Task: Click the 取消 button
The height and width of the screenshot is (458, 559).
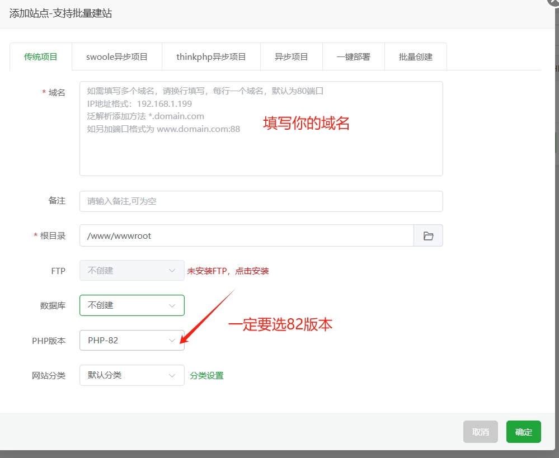Action: pyautogui.click(x=480, y=432)
